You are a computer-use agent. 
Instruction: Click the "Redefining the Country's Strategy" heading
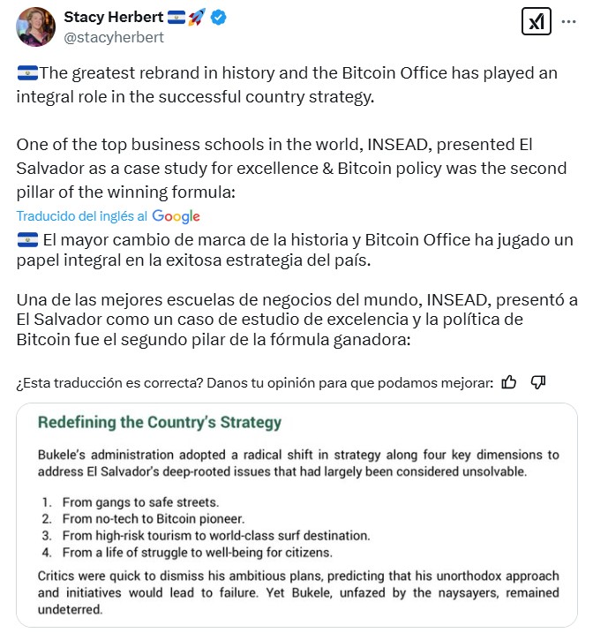[160, 422]
